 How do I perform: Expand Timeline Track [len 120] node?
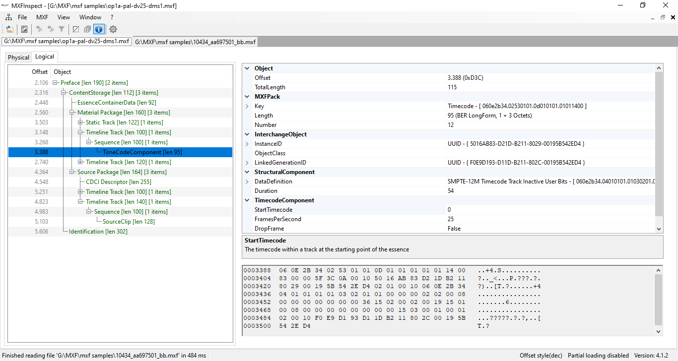(81, 162)
